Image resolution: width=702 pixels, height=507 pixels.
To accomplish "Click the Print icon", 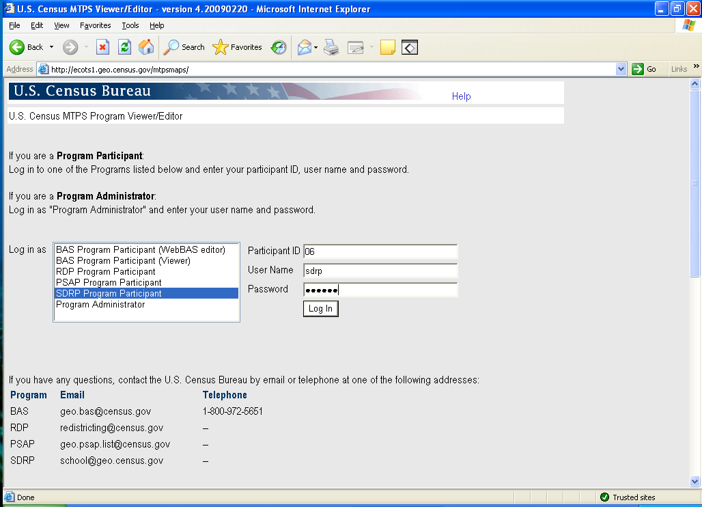I will point(331,47).
